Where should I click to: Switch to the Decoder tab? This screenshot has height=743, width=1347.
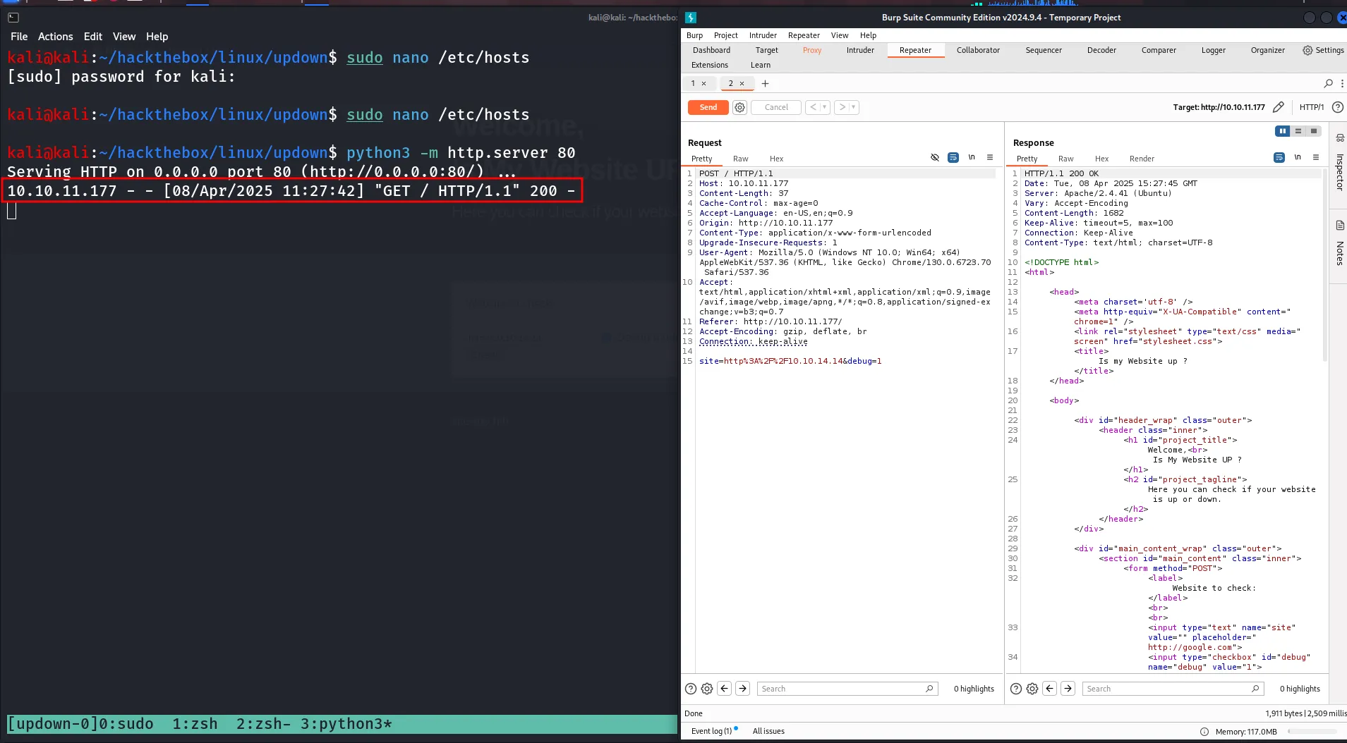point(1101,50)
